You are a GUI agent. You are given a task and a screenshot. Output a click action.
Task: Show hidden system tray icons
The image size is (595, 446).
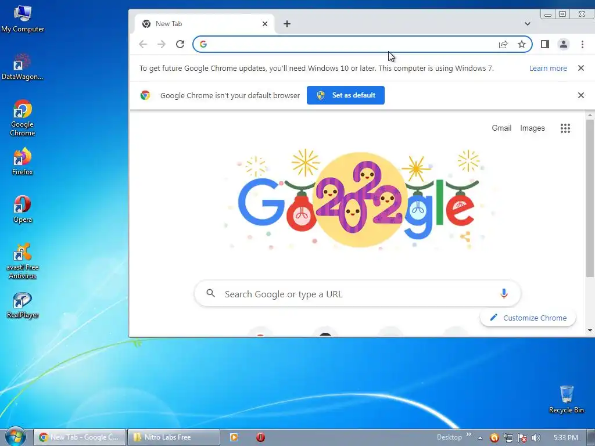click(480, 438)
